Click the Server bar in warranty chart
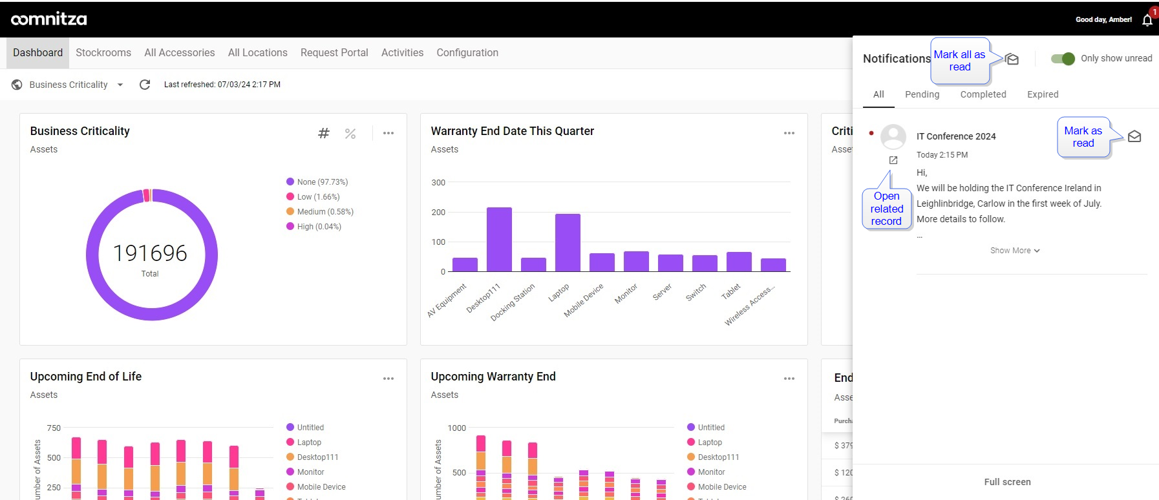Screen dimensions: 1159x500 pos(670,263)
